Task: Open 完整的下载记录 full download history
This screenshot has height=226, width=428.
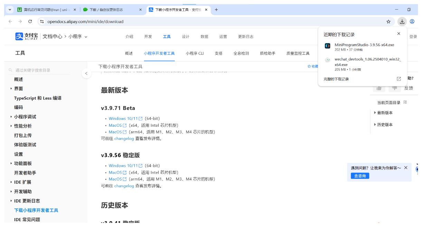Action: coord(336,79)
